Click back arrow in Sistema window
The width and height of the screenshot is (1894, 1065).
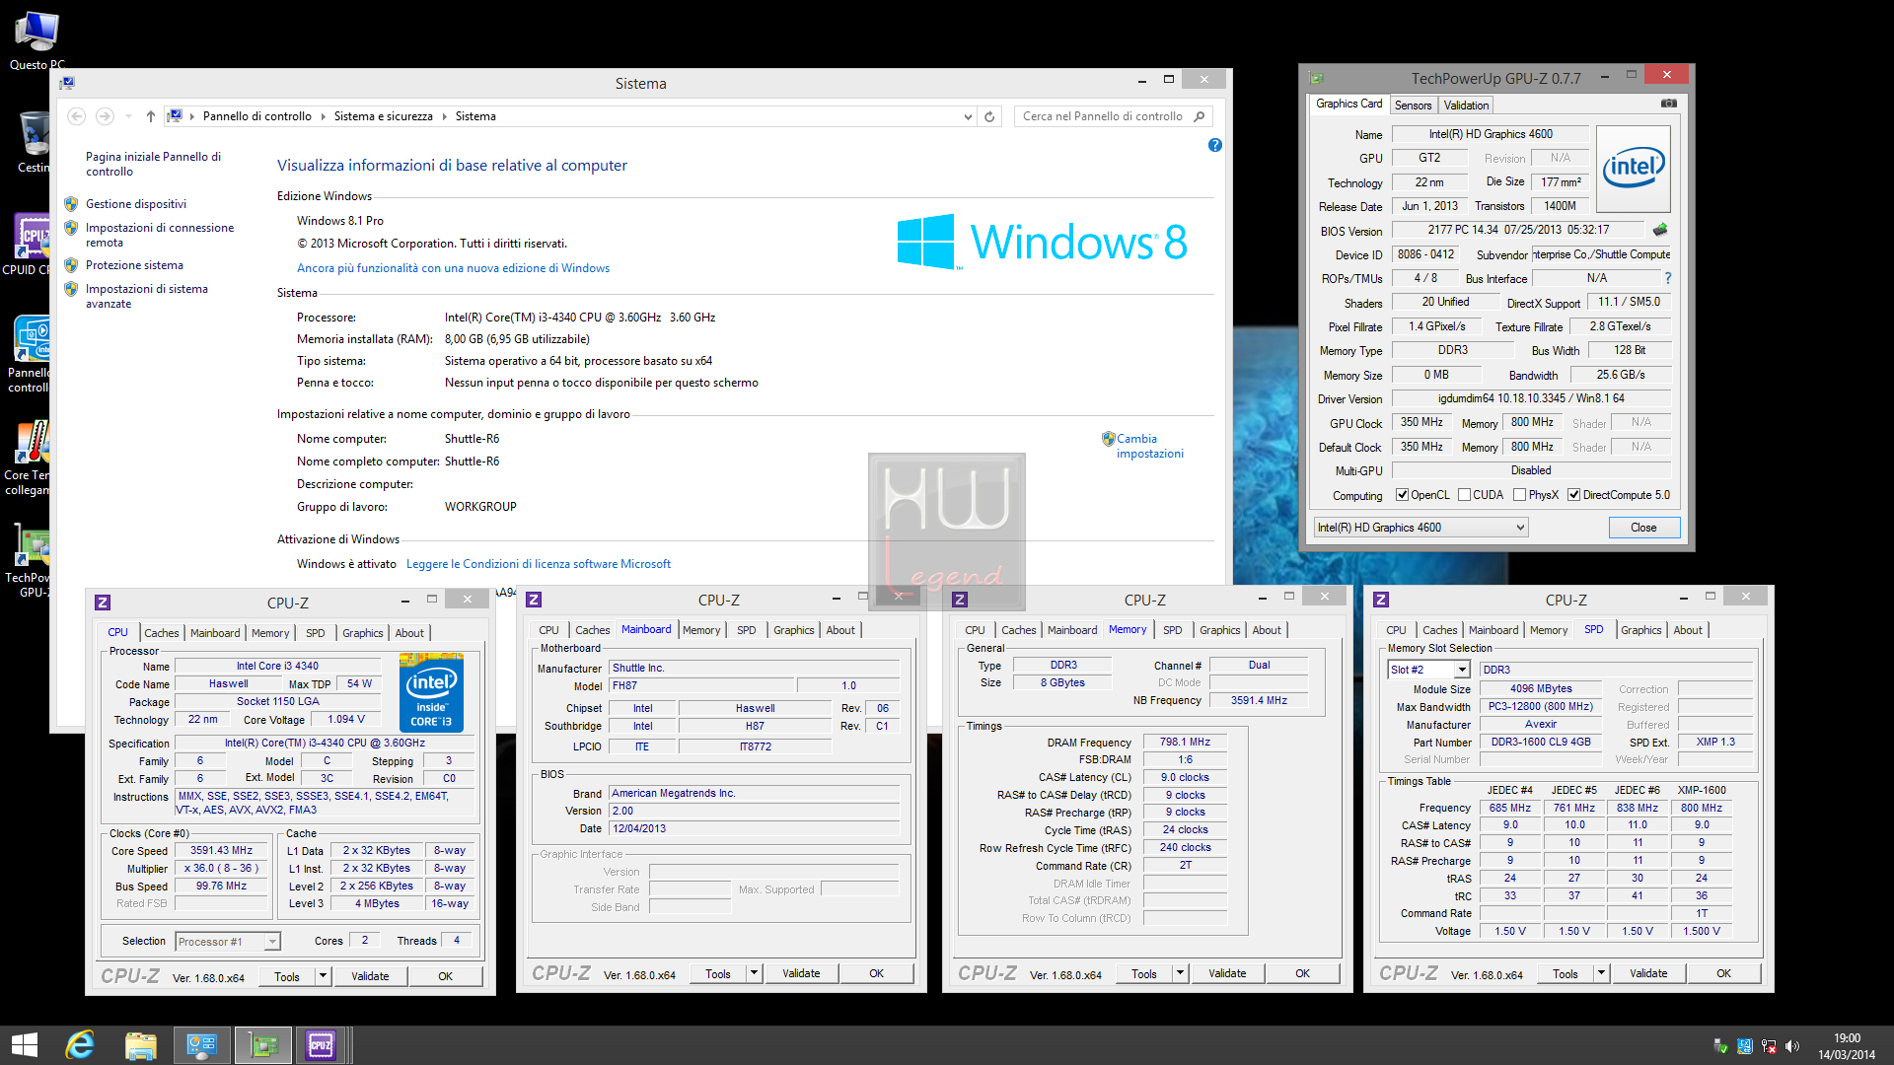pyautogui.click(x=76, y=116)
